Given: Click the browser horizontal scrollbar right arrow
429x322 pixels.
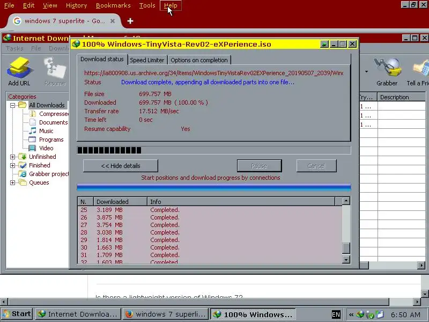Looking at the screenshot, I should [x=417, y=302].
